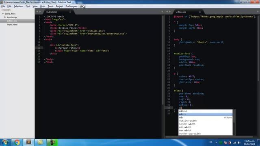Click the bootstrap.css stylesheet link line

88,34
